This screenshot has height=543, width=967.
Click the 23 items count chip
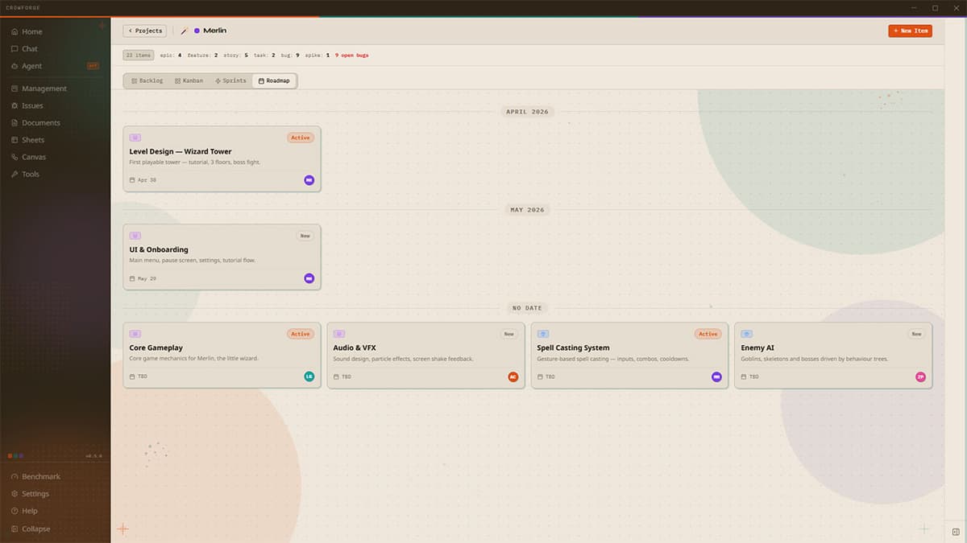point(139,56)
